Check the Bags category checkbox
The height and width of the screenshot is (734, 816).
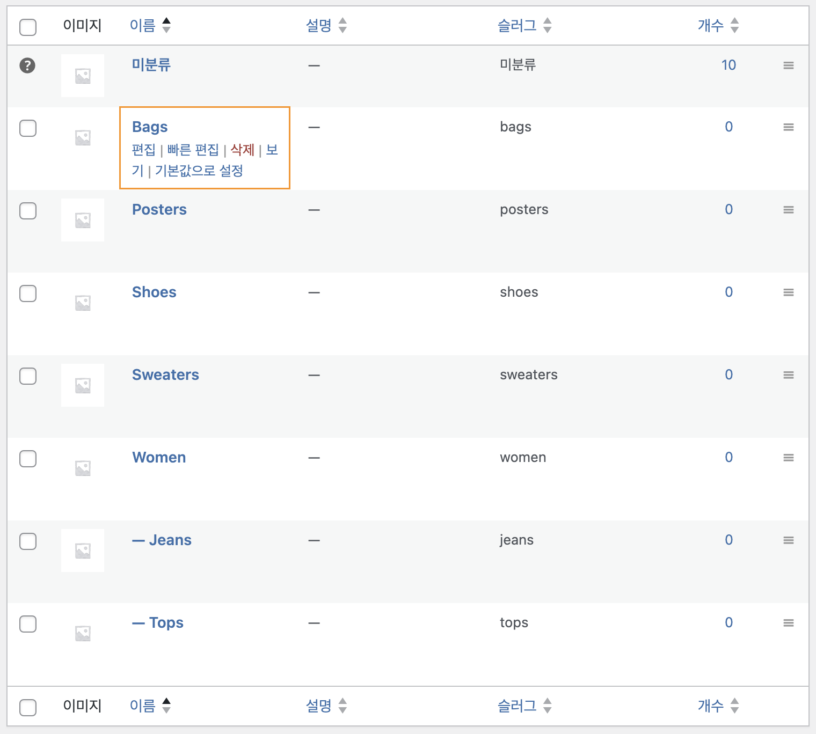tap(28, 128)
